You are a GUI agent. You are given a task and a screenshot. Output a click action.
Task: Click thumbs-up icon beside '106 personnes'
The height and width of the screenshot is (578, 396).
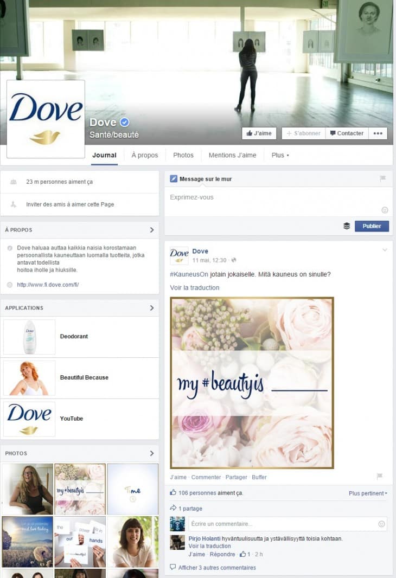pos(173,492)
